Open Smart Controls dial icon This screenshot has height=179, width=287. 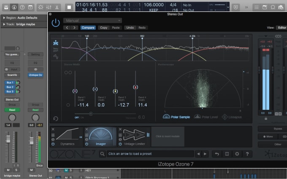(41, 7)
